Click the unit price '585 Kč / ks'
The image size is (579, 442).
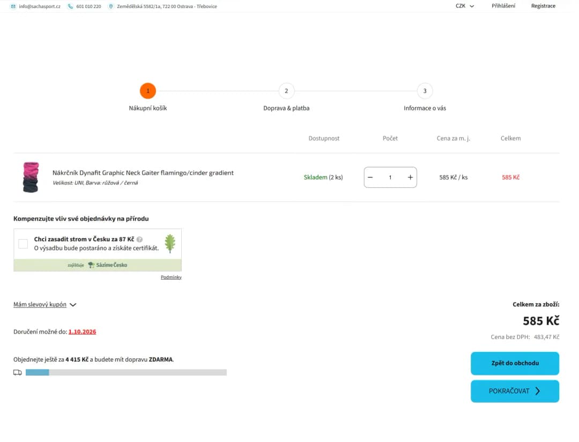454,178
